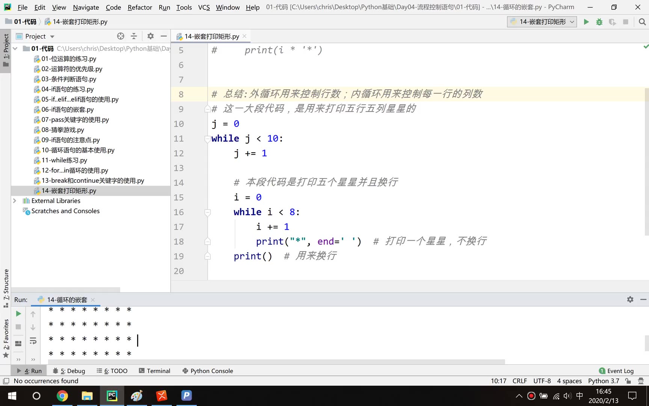Restore layout in the Run panel

coord(18,343)
